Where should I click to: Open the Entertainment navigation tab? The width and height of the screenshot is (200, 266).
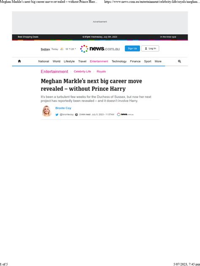(x=99, y=61)
